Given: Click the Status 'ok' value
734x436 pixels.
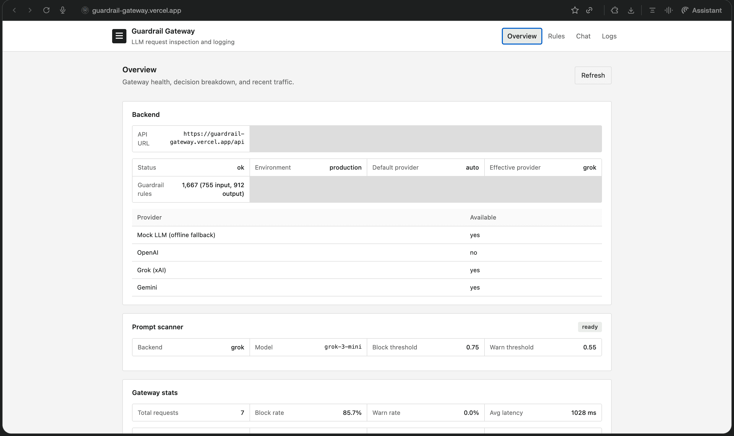Looking at the screenshot, I should coord(240,168).
